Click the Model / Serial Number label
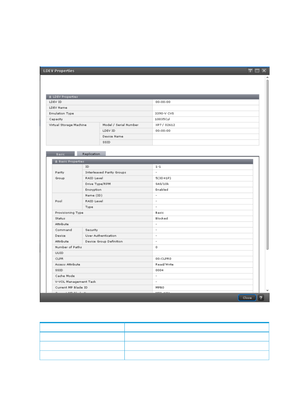296x394 pixels. point(120,125)
